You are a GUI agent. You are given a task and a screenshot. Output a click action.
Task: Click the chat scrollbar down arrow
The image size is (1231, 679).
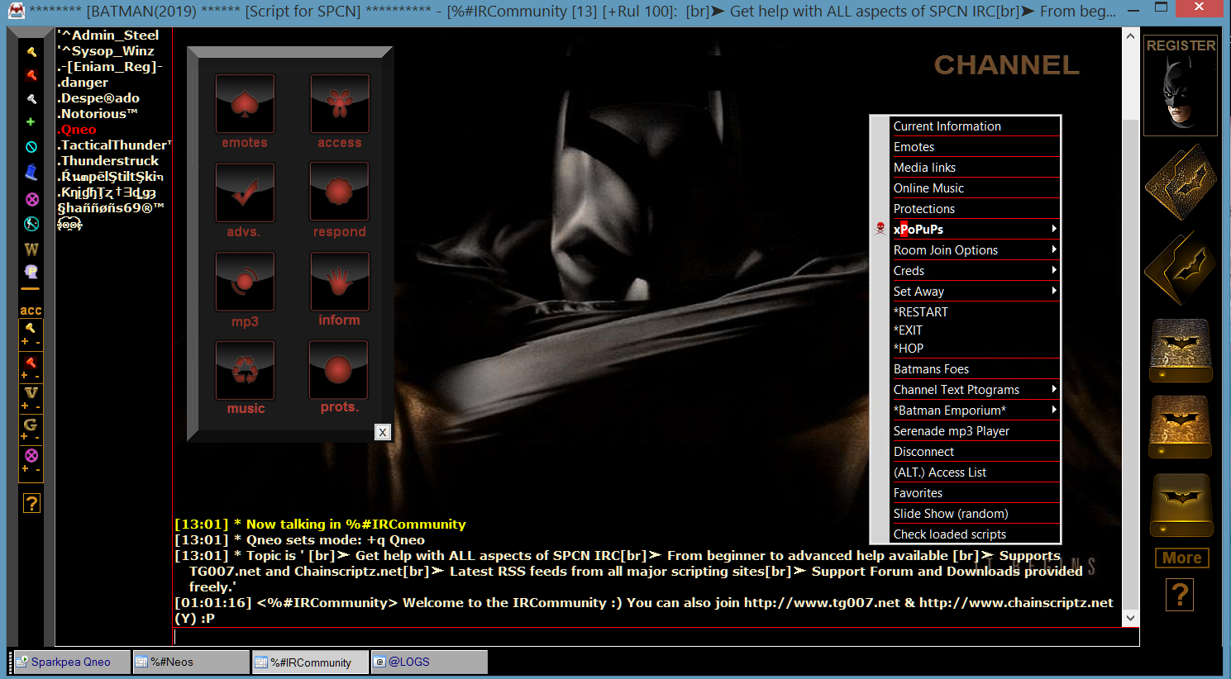[x=1130, y=618]
